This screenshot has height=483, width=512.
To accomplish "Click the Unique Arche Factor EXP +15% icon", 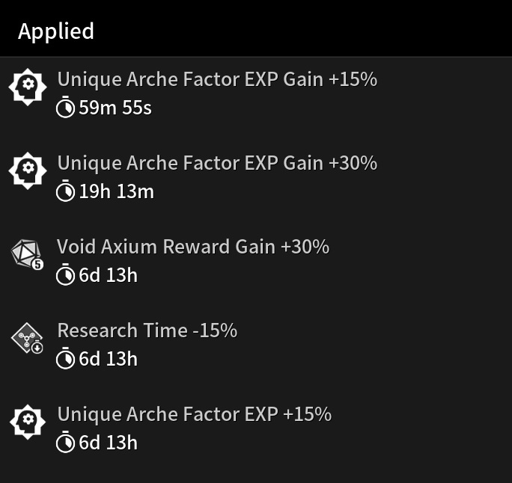I will click(28, 422).
